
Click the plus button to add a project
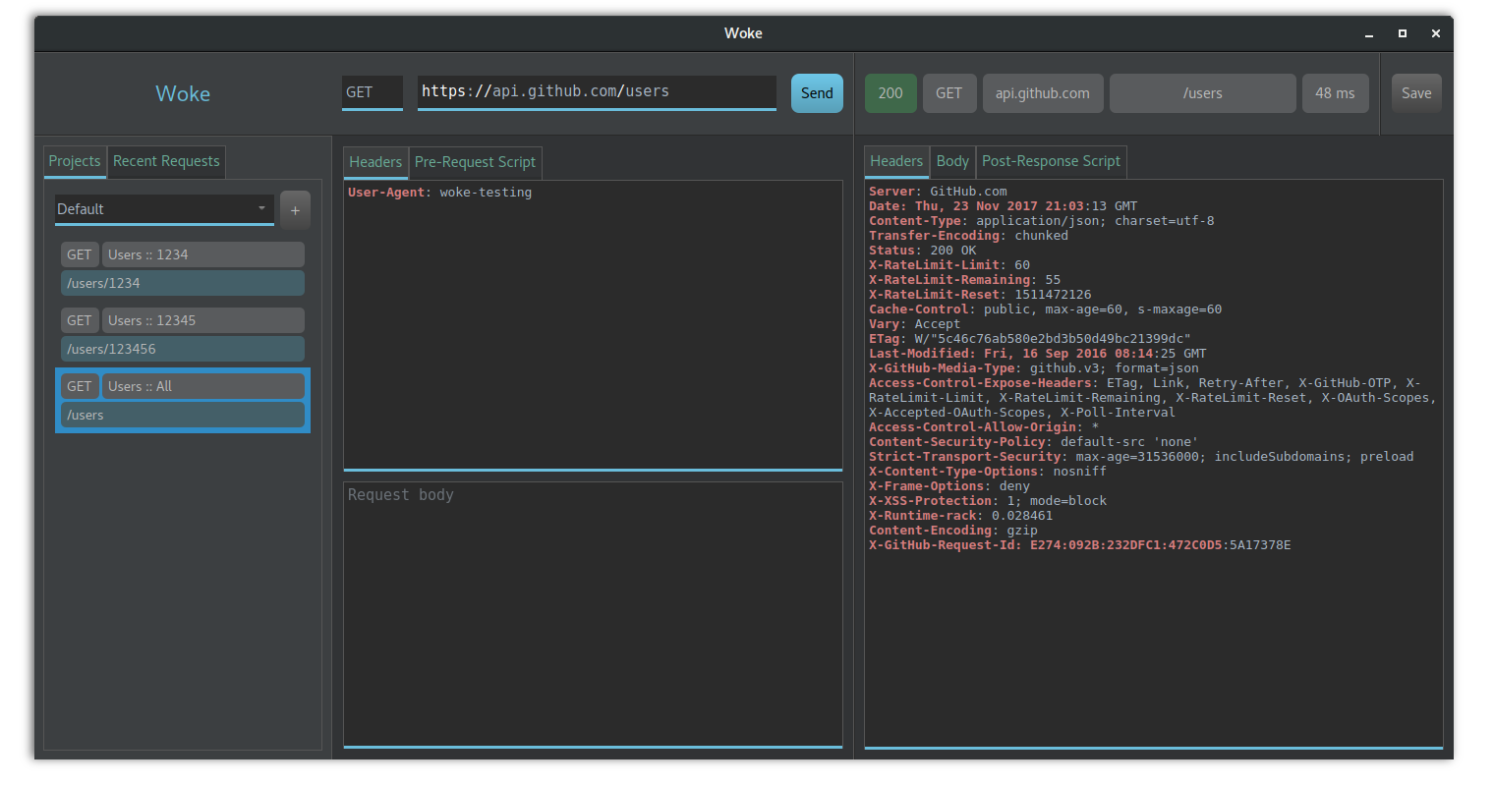click(x=295, y=210)
